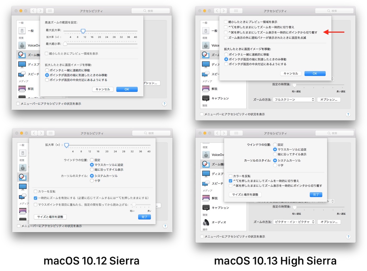This screenshot has height=271, width=367.
Task: Select 一般 icon in top-right High Sierra window
Action: pyautogui.click(x=206, y=31)
